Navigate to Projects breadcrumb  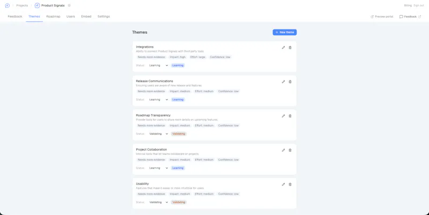(x=22, y=5)
